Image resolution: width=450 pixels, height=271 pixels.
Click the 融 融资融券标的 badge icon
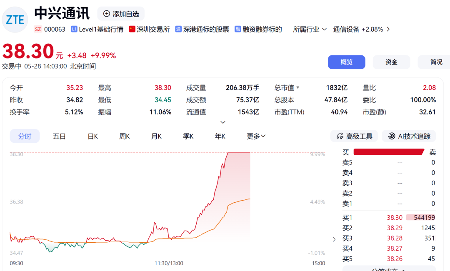pos(237,29)
